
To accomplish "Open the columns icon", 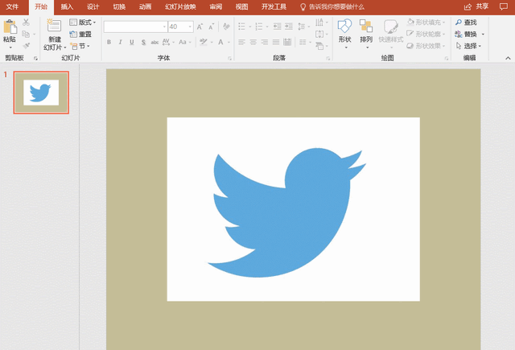I will [303, 42].
